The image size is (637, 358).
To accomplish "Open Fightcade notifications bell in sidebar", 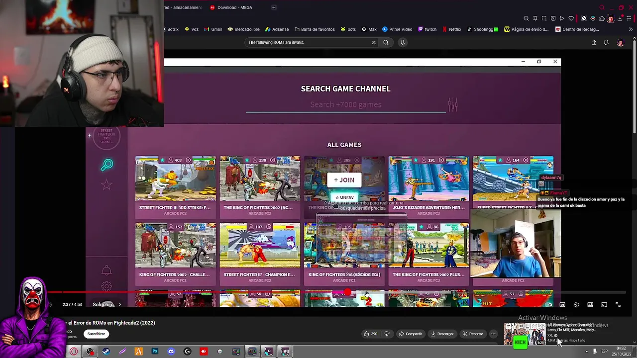I will [x=106, y=270].
